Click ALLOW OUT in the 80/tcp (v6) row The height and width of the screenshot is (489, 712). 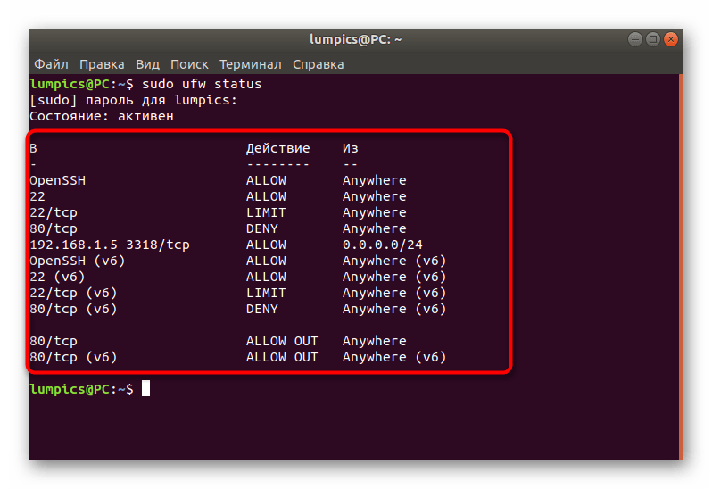[282, 357]
